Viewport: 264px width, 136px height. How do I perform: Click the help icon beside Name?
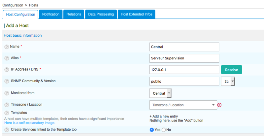click(7, 47)
